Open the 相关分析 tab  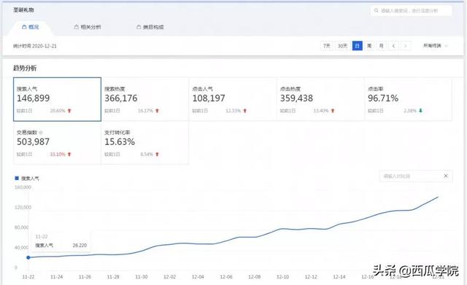88,27
